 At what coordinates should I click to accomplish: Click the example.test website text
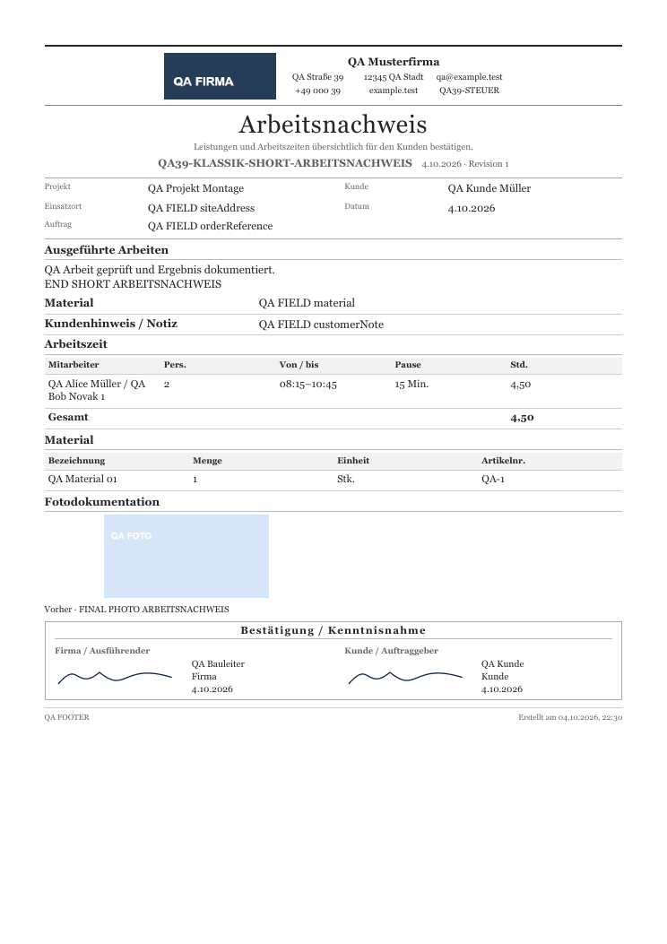393,91
